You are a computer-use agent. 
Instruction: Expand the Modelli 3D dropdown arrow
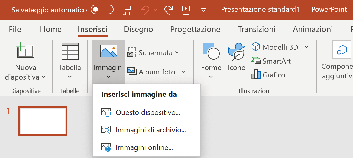click(x=306, y=47)
